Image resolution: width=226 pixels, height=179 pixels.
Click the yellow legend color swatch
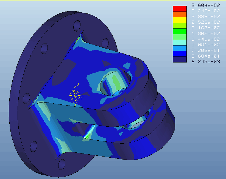pos(180,20)
